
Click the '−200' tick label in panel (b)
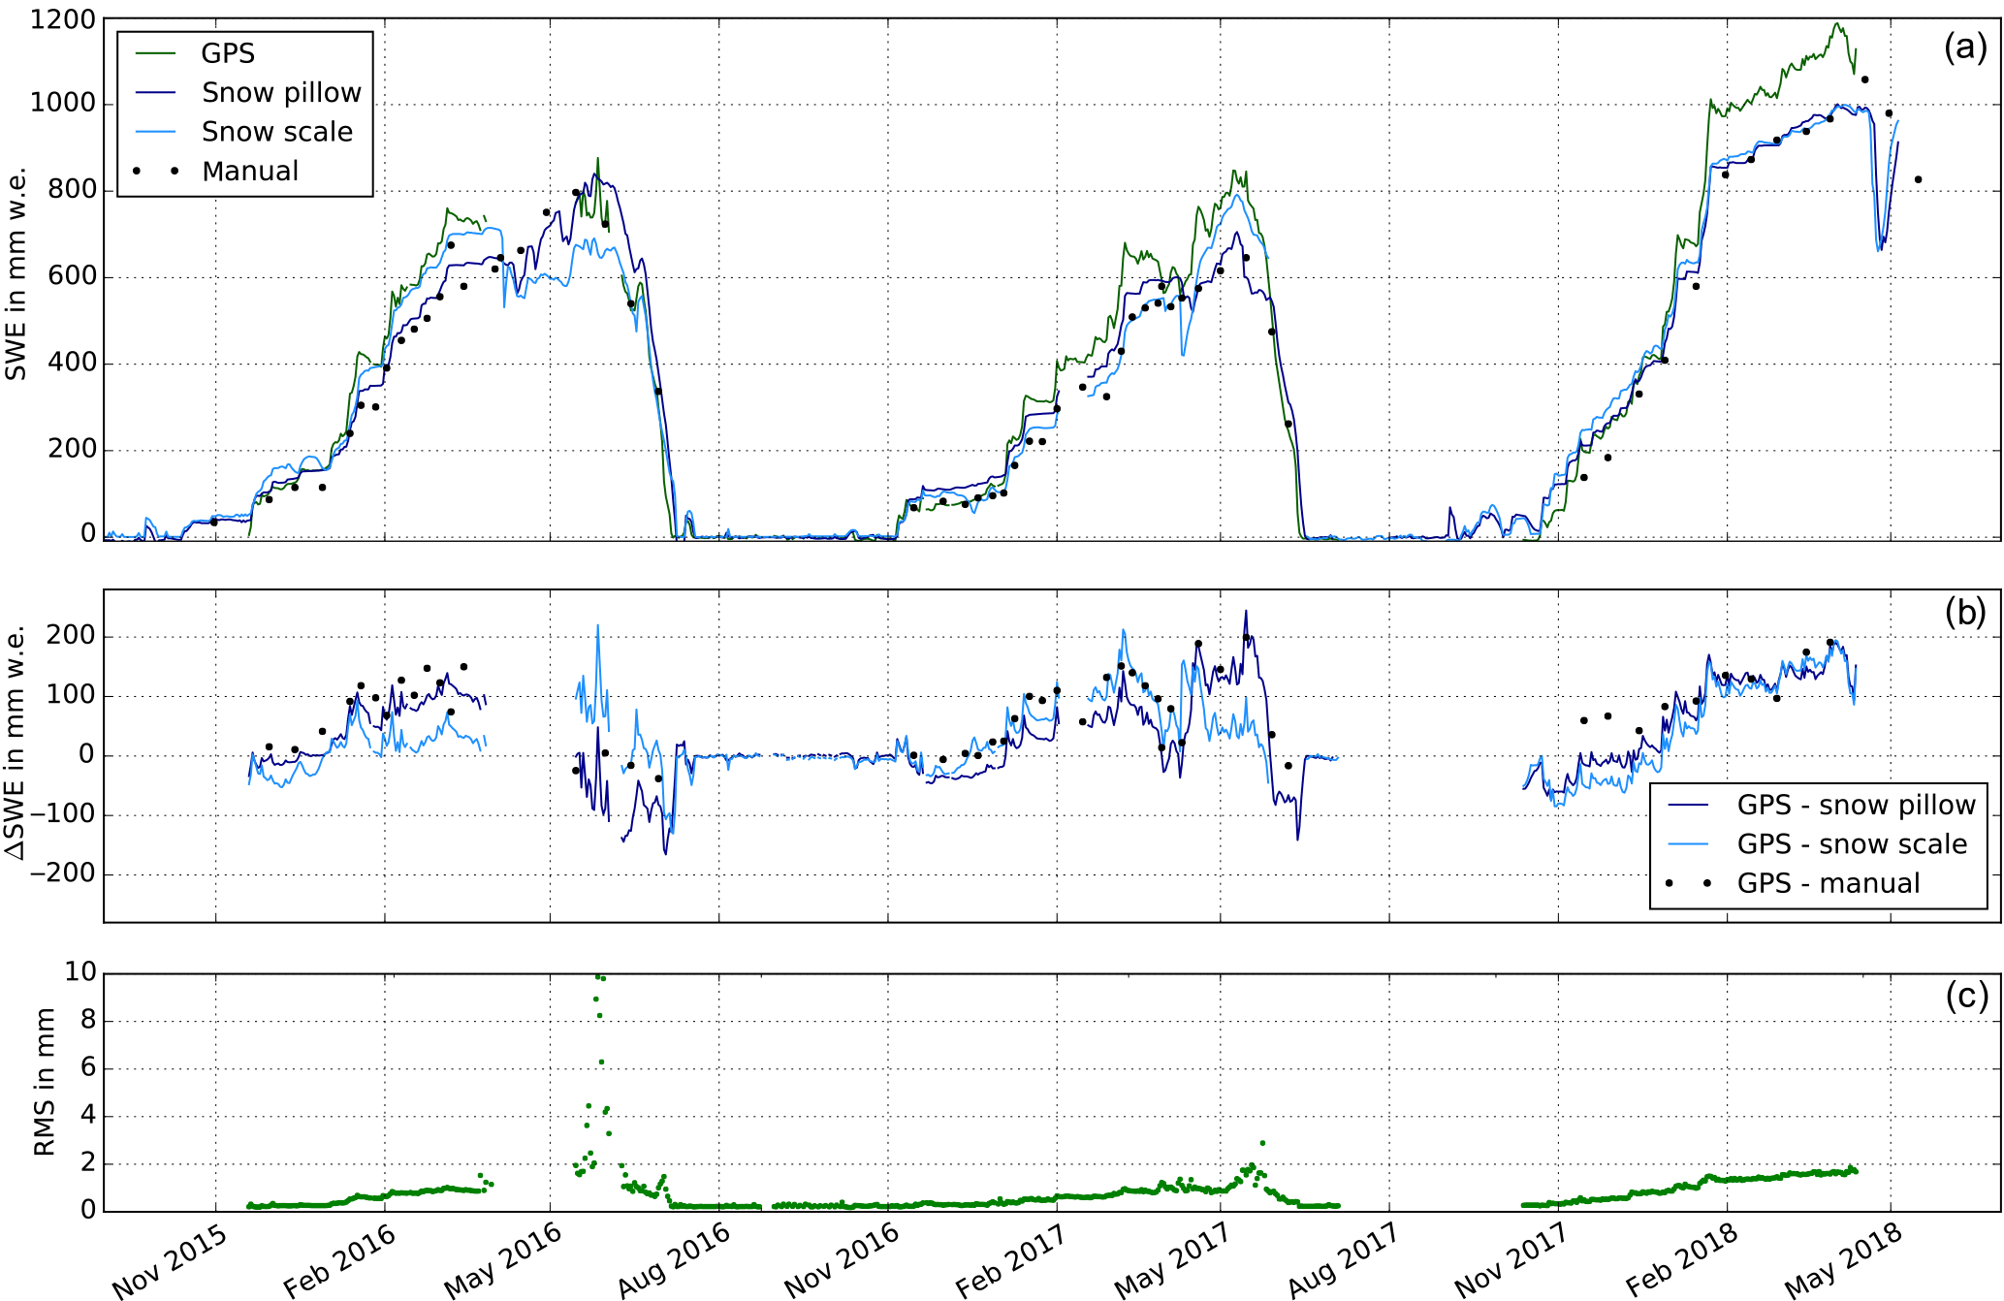pyautogui.click(x=61, y=873)
